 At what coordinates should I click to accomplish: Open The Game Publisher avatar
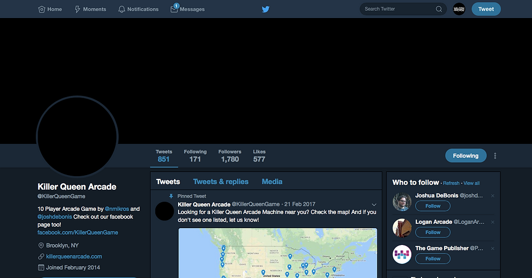[402, 254]
